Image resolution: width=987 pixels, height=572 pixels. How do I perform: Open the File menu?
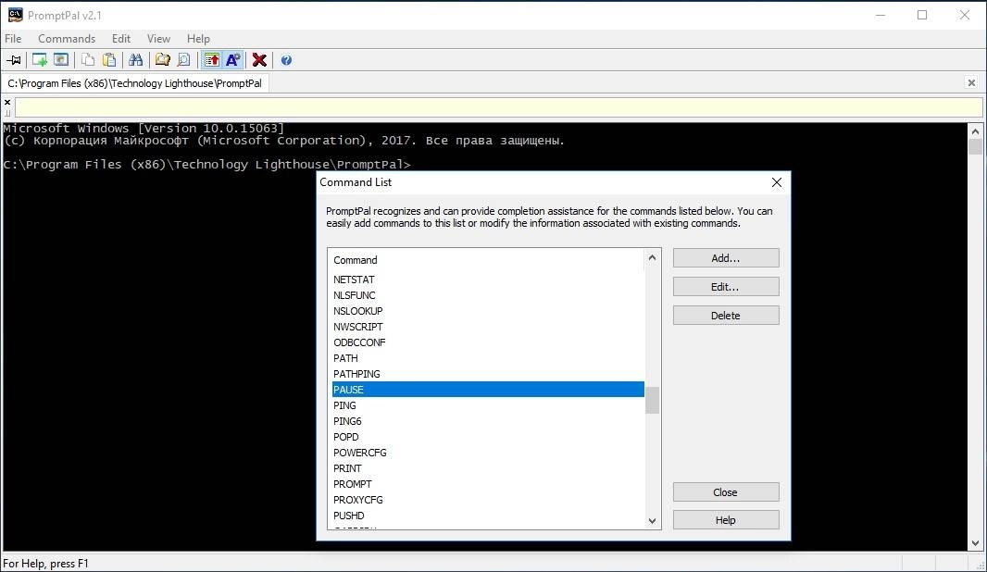click(13, 38)
